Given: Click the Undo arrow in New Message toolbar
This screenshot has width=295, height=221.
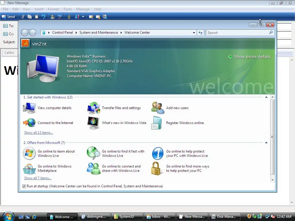Looking at the screenshot, I should pos(44,17).
